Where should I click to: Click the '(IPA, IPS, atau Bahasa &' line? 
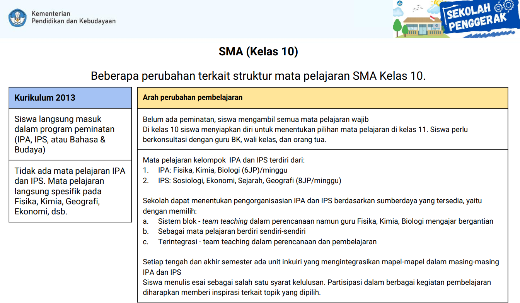tap(60, 140)
